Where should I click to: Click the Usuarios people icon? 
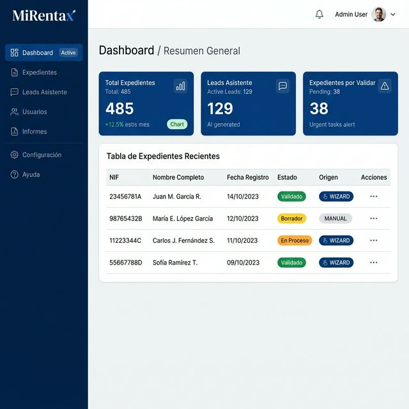[14, 112]
